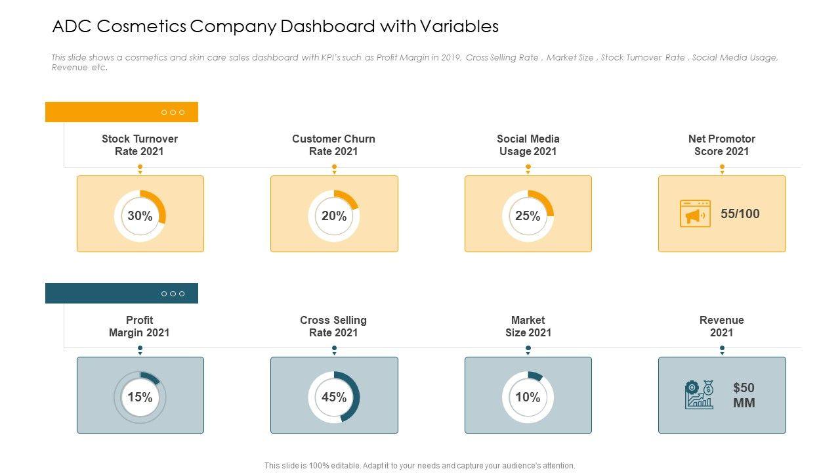
Task: Select the 45% Cross Selling donut chart
Action: pos(334,397)
